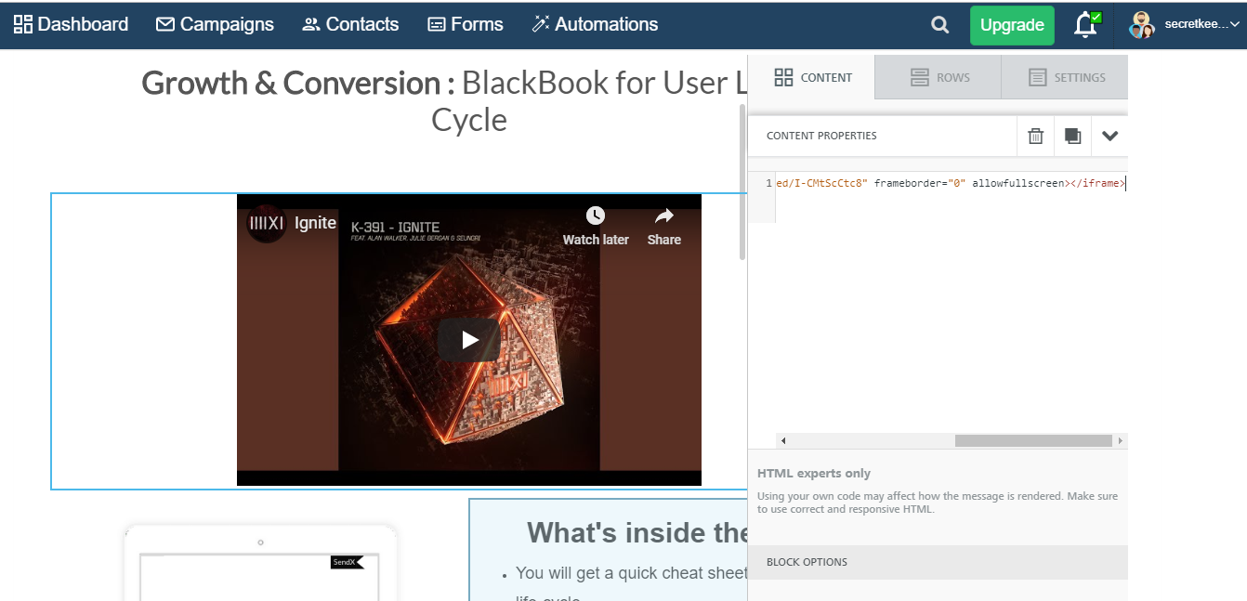Image resolution: width=1247 pixels, height=601 pixels.
Task: Open the notifications bell
Action: [1085, 25]
